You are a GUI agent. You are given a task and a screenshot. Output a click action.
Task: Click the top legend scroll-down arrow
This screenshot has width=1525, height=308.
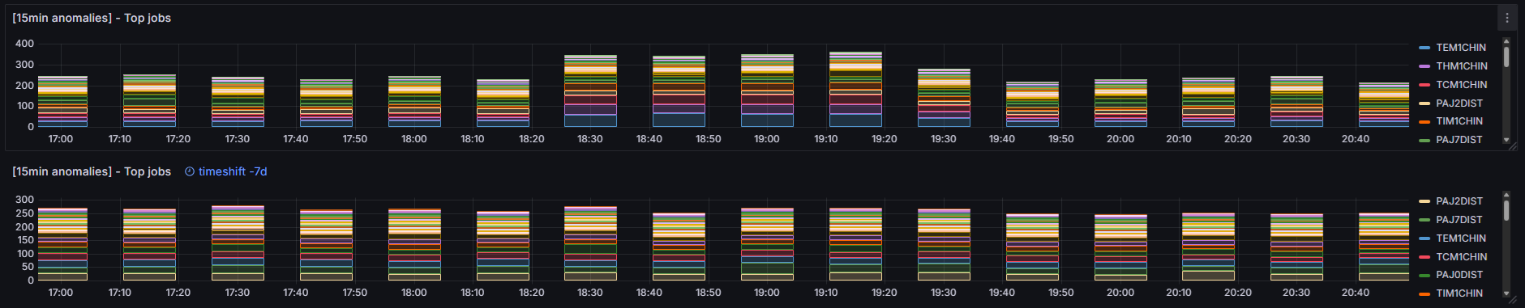point(1506,140)
